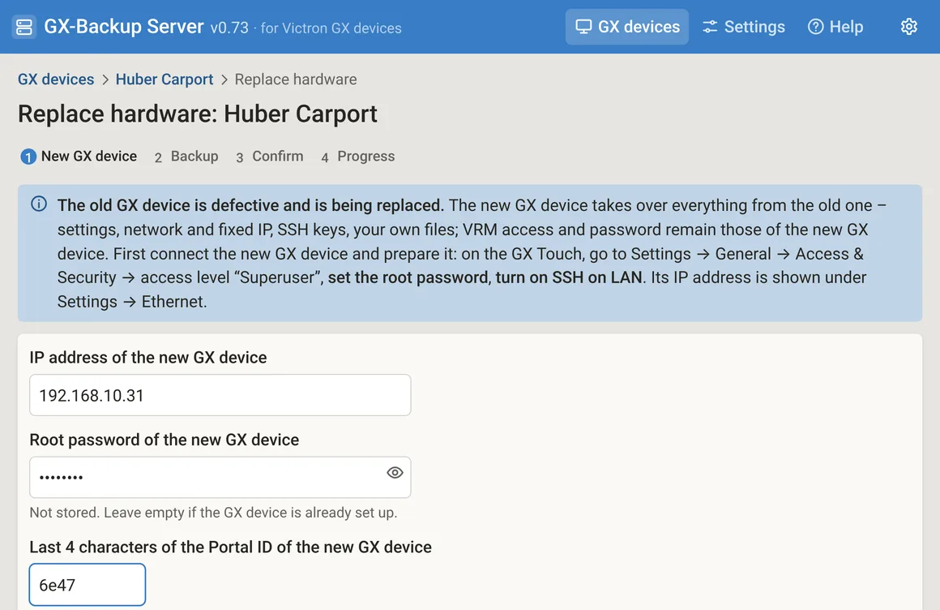Select step 1 New GX device
The height and width of the screenshot is (610, 940).
[79, 156]
